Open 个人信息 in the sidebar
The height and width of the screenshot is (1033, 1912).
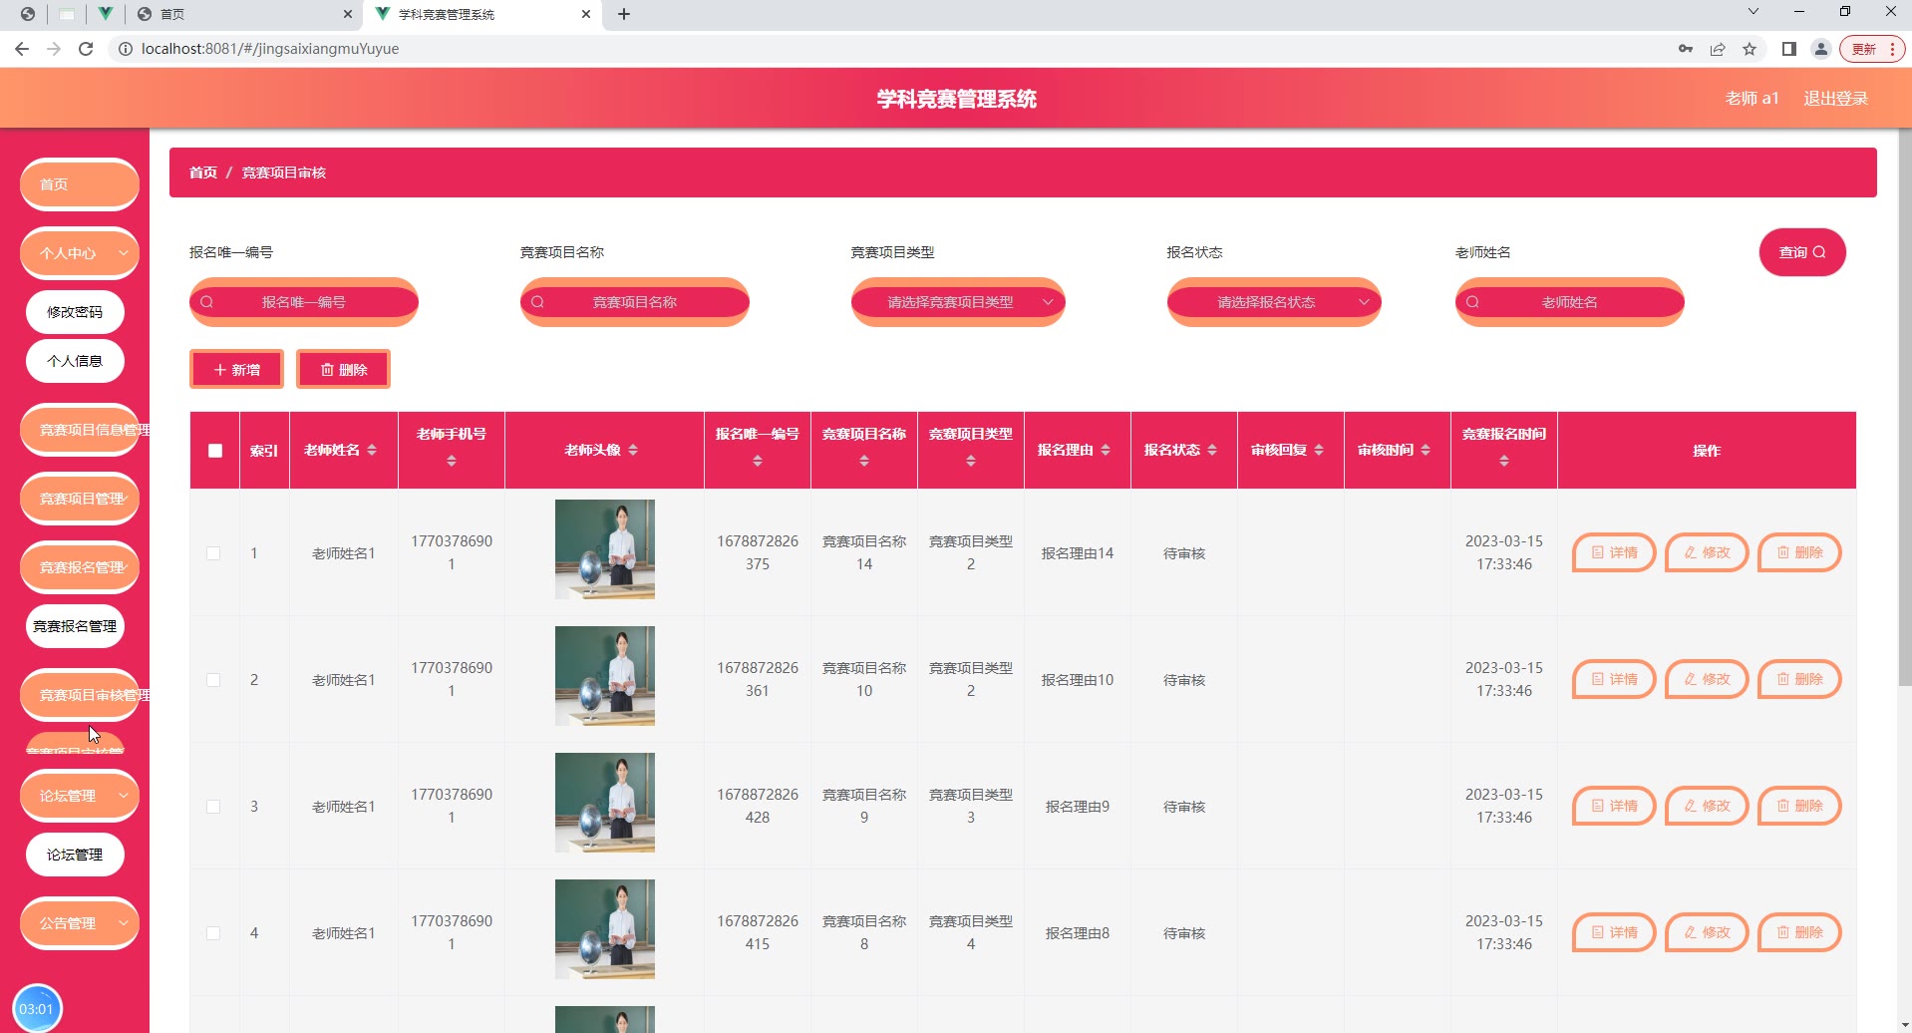75,361
